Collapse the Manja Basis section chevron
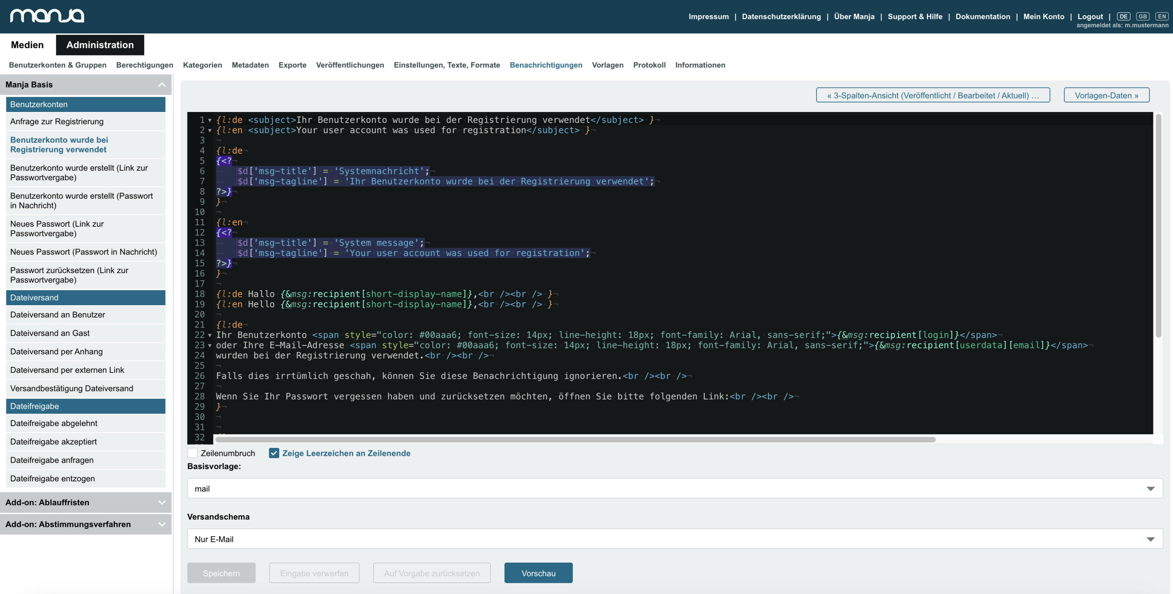Image resolution: width=1173 pixels, height=594 pixels. [162, 85]
